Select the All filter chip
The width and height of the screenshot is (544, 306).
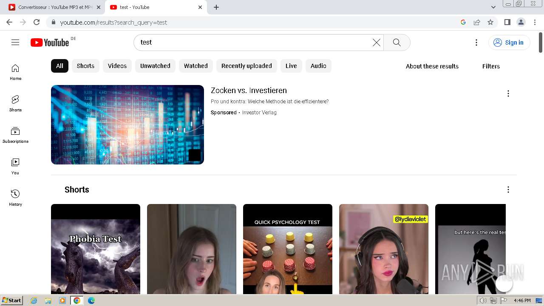59,66
